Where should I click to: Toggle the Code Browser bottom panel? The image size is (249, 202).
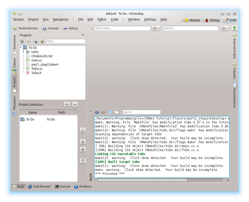(x=39, y=187)
